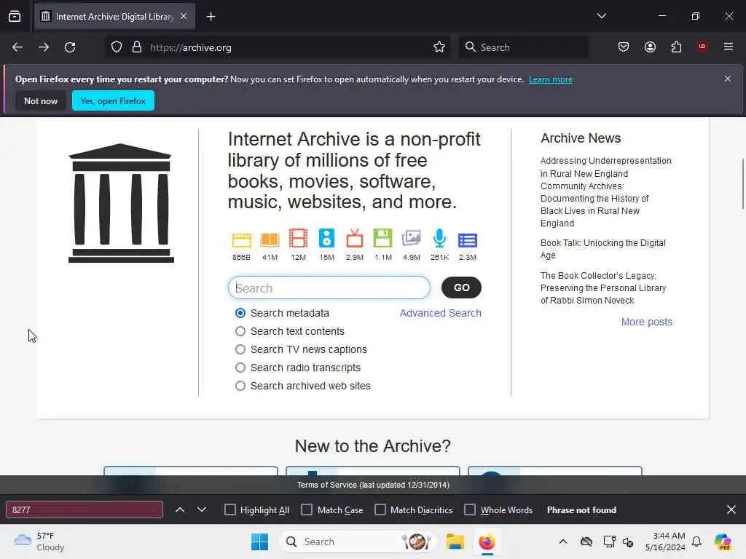Expand the list all tabs dropdown
The width and height of the screenshot is (746, 559).
click(601, 16)
